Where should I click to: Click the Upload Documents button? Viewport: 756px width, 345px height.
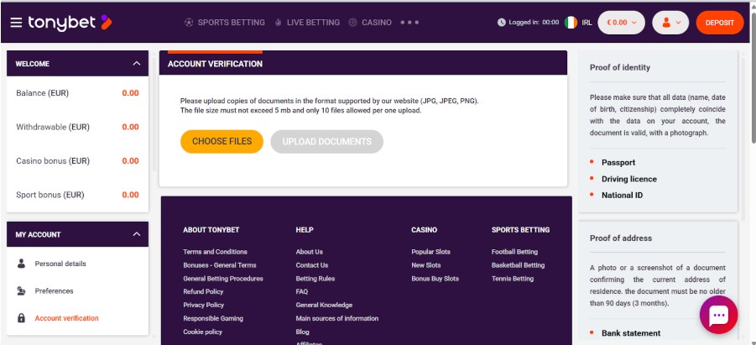326,142
